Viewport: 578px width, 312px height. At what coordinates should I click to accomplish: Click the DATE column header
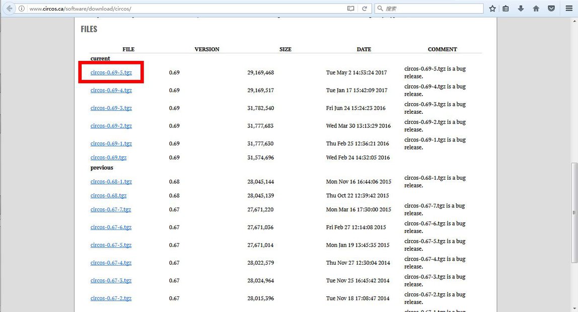click(x=364, y=49)
